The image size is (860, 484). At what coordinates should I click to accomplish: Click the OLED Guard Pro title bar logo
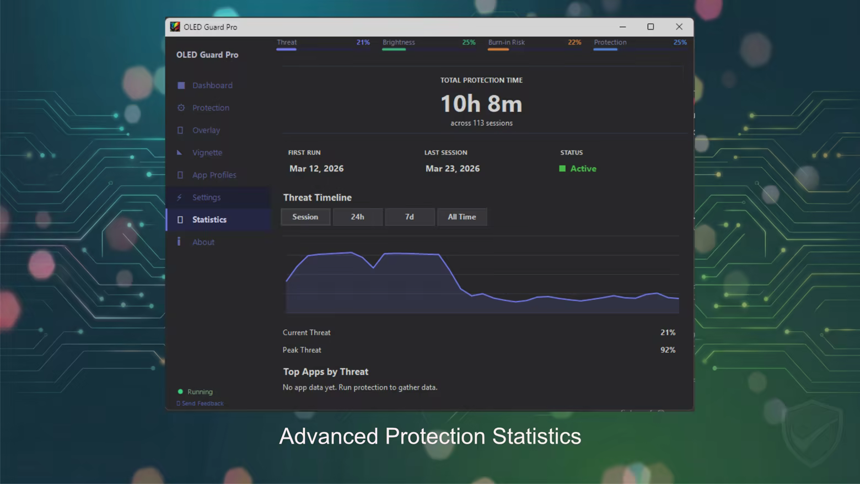coord(175,27)
